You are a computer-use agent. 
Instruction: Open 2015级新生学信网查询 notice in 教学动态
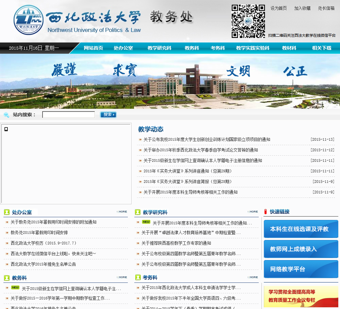203,161
